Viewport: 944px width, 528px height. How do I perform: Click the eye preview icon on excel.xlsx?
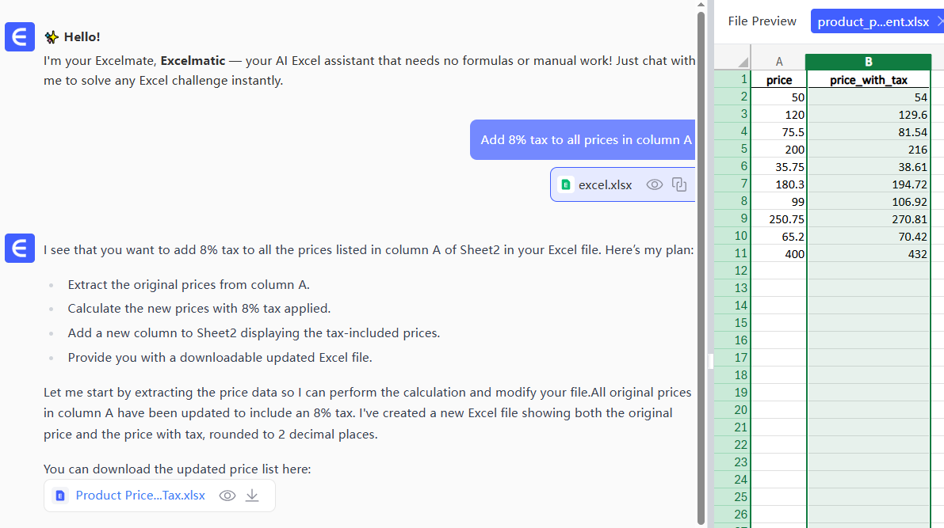(x=655, y=184)
